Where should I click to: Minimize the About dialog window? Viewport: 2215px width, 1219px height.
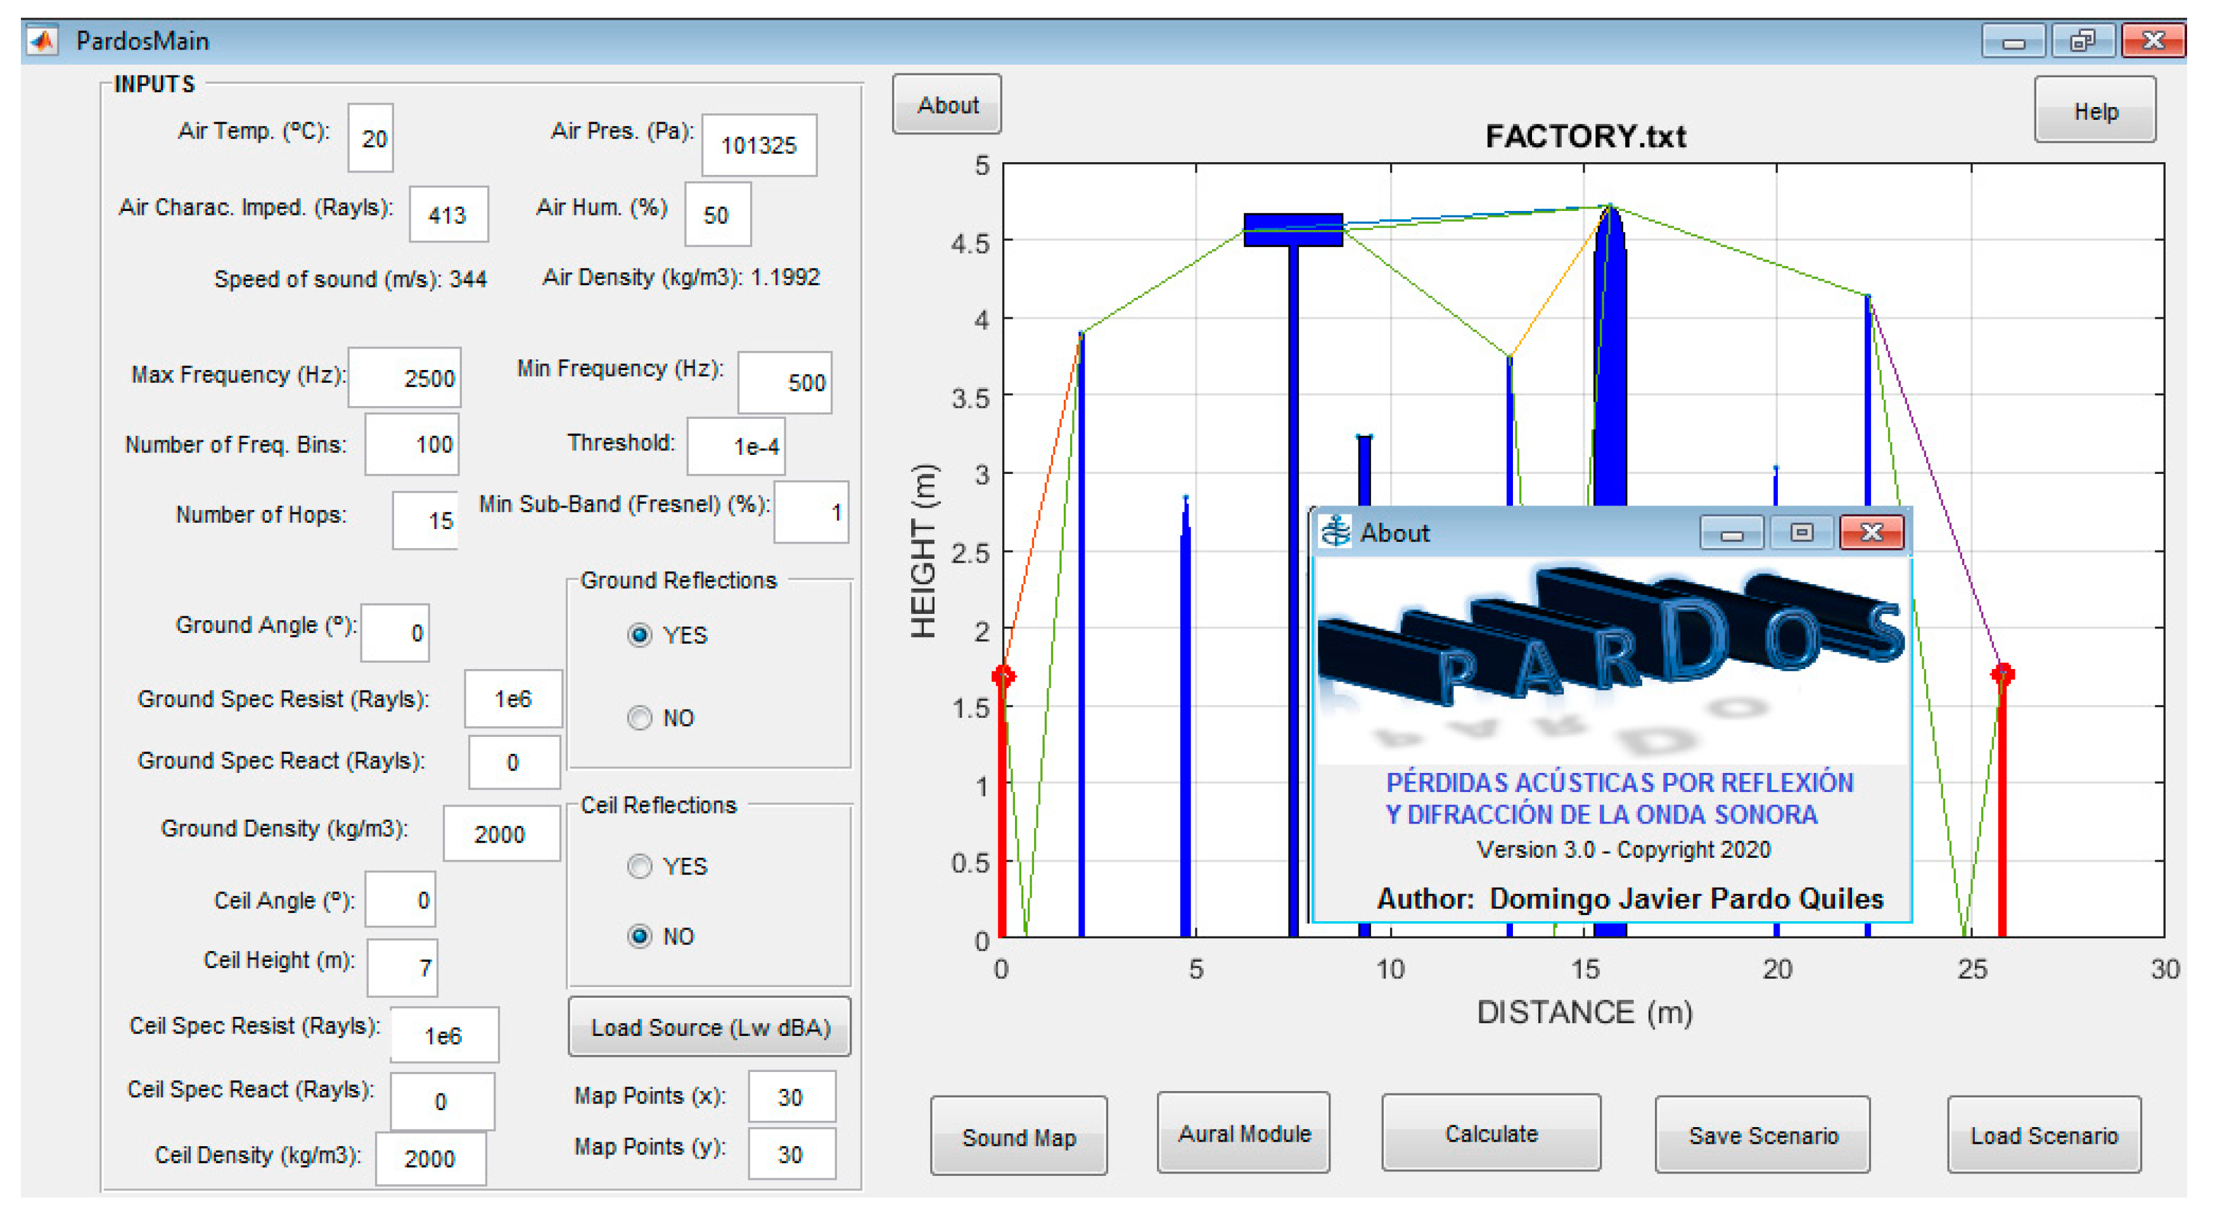coord(1731,533)
